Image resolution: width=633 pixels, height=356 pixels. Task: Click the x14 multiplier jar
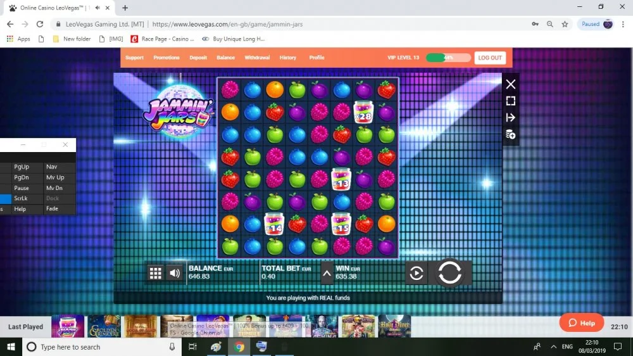pos(274,224)
